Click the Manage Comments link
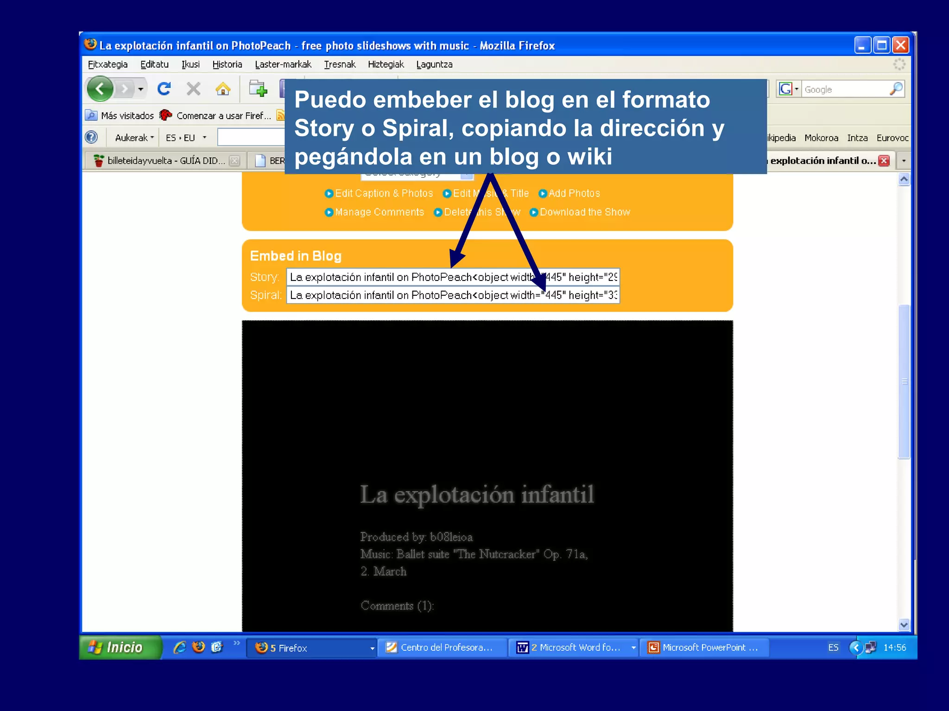 [x=374, y=212]
